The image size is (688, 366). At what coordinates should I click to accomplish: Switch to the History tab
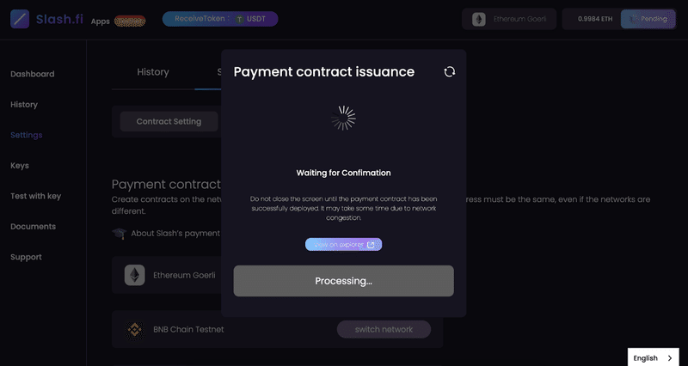153,72
